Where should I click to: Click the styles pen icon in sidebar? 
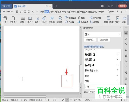point(126,33)
